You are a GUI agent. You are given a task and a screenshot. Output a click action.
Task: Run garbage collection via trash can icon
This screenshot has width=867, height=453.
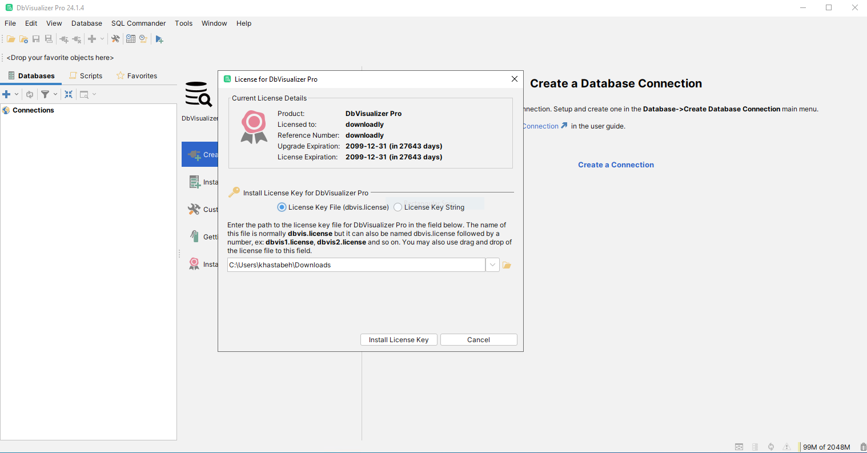click(x=862, y=447)
